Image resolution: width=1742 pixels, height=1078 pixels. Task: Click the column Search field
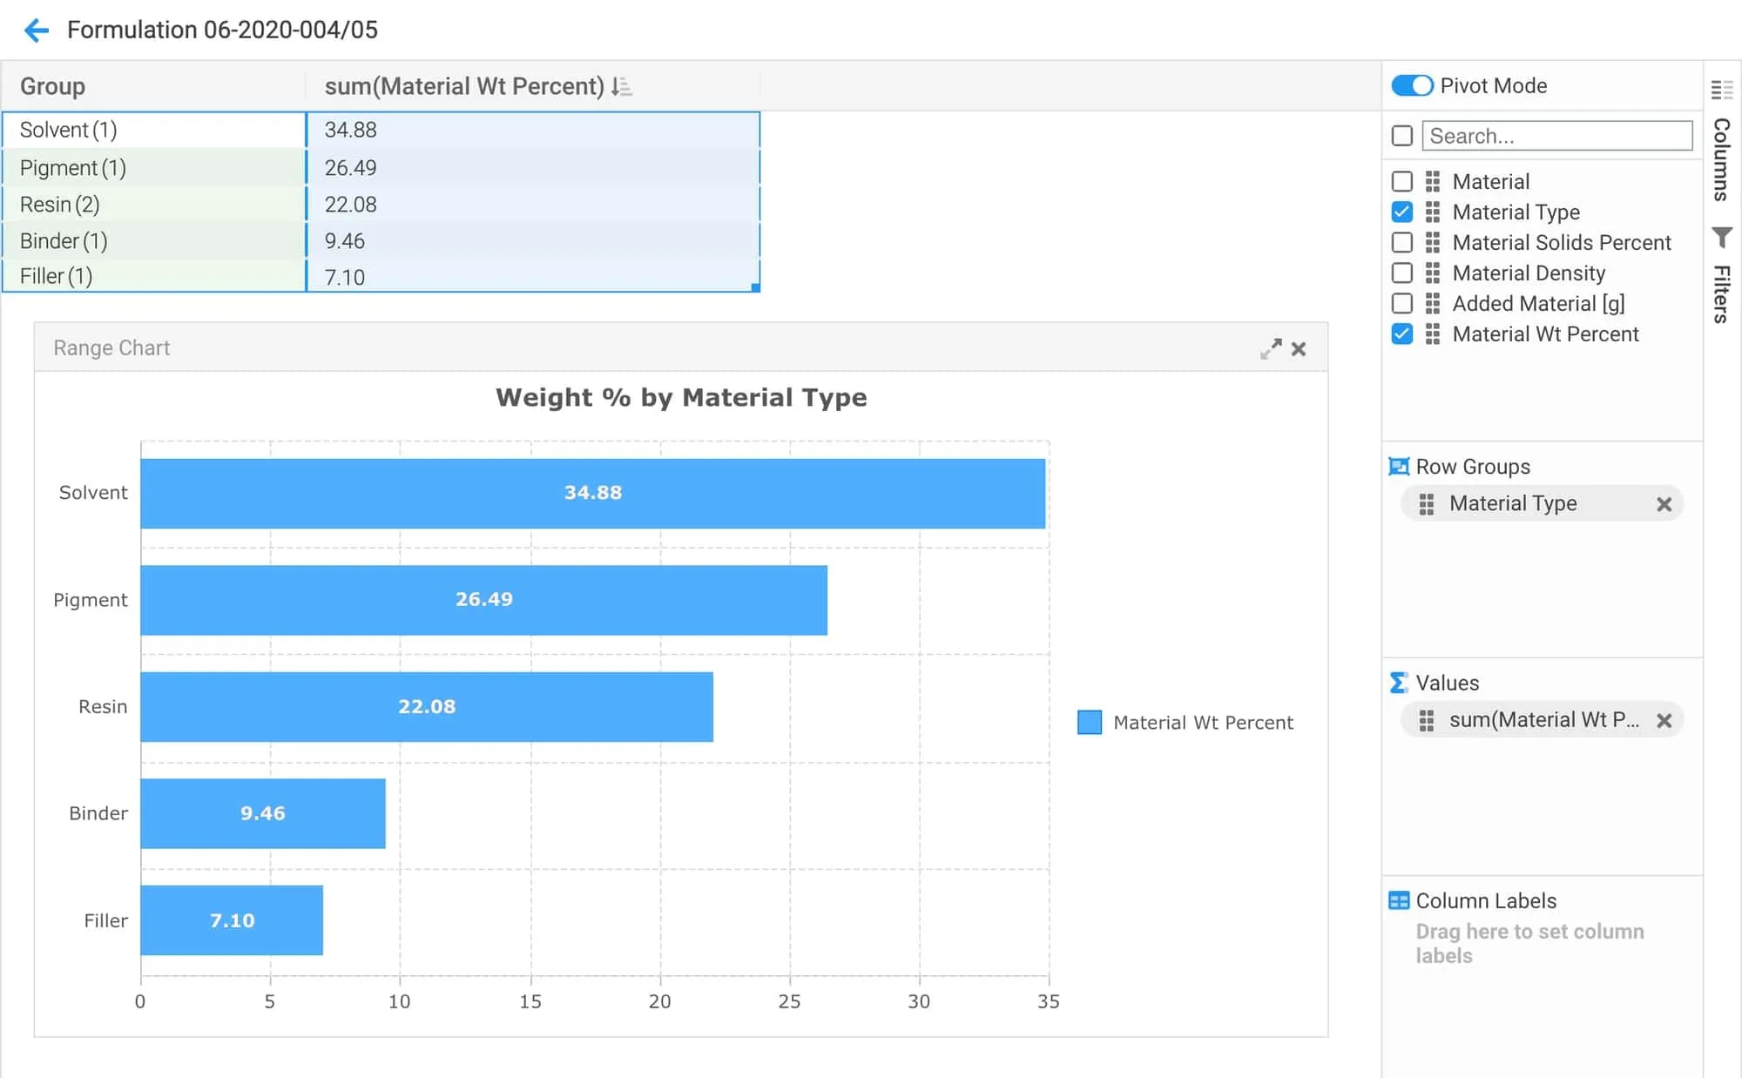1557,136
